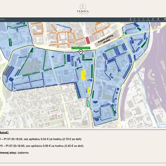This screenshot has height=166, width=166.
Task: Select the first pencil drawing tool
Action: (x=148, y=19)
